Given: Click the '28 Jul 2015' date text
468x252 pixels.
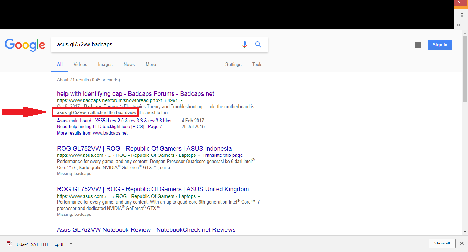Looking at the screenshot, I should 193,127.
